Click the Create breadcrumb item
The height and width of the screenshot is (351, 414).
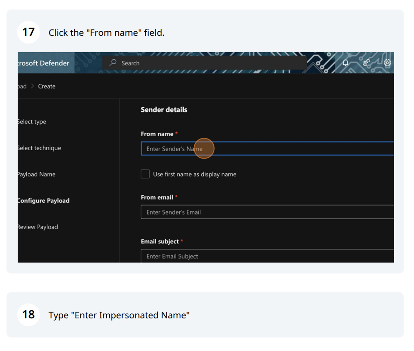pos(47,86)
